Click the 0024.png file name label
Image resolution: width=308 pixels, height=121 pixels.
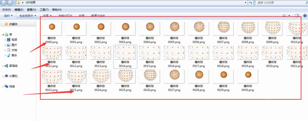(x=101, y=90)
